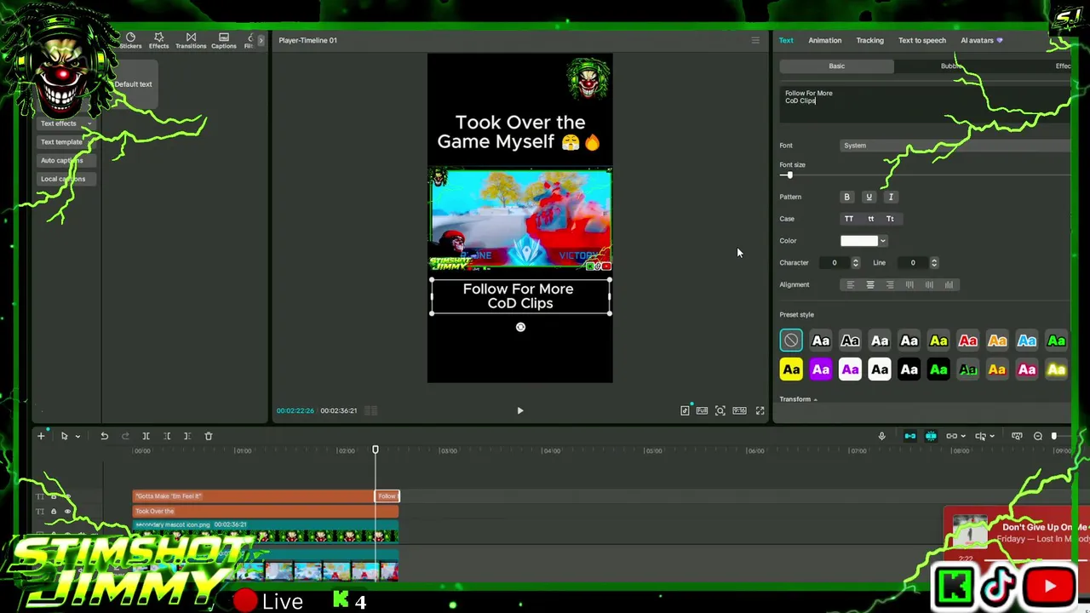Open the Stickers panel
Screen dimensions: 1090x613
coord(130,41)
